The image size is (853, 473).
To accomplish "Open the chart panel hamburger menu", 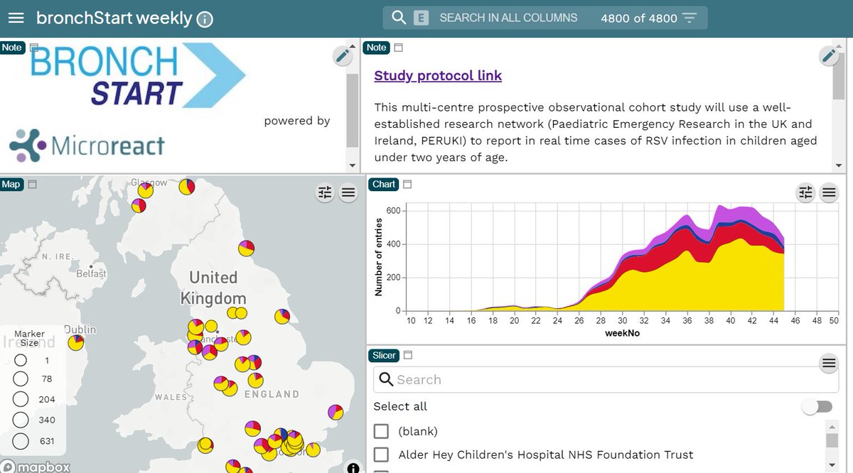I will (x=829, y=192).
